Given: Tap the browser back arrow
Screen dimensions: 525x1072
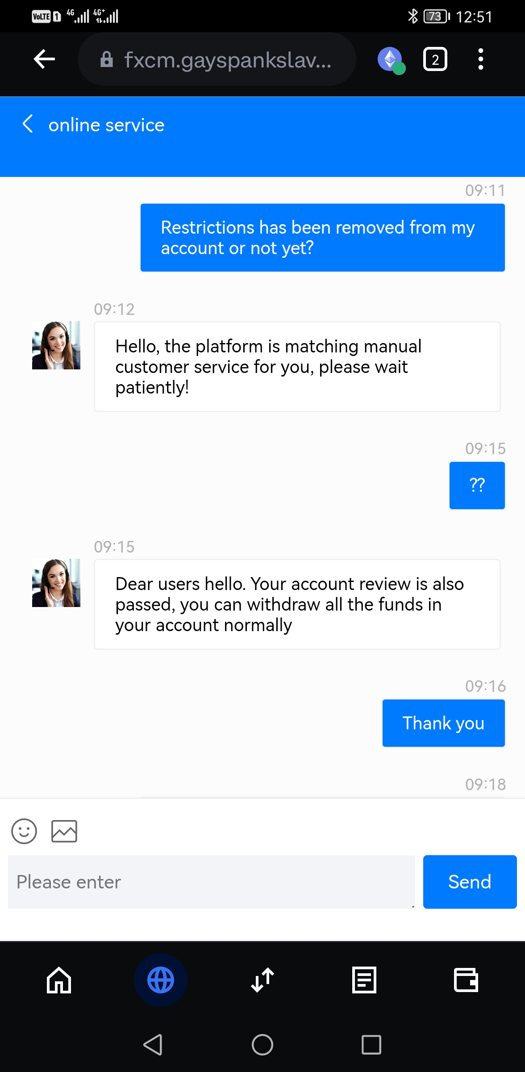Looking at the screenshot, I should [x=44, y=59].
